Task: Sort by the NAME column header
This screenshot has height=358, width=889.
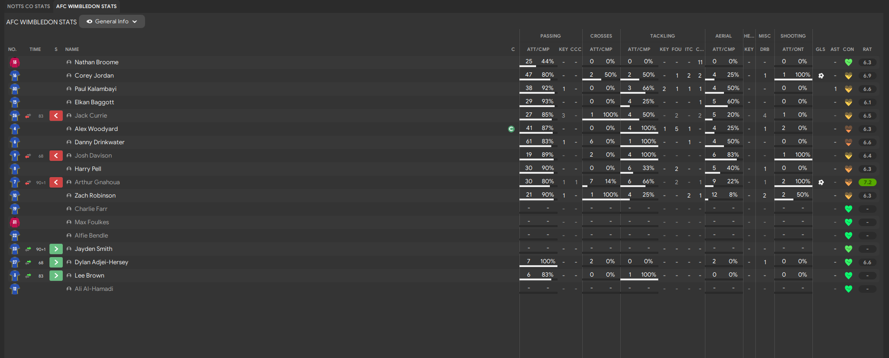Action: tap(72, 50)
